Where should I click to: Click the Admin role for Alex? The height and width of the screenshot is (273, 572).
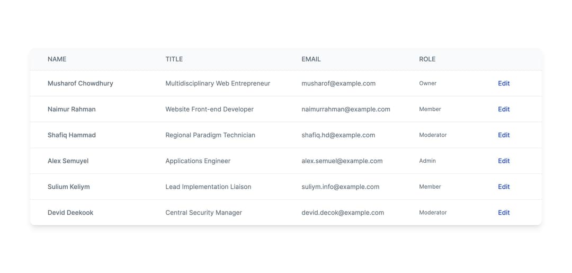coord(427,161)
